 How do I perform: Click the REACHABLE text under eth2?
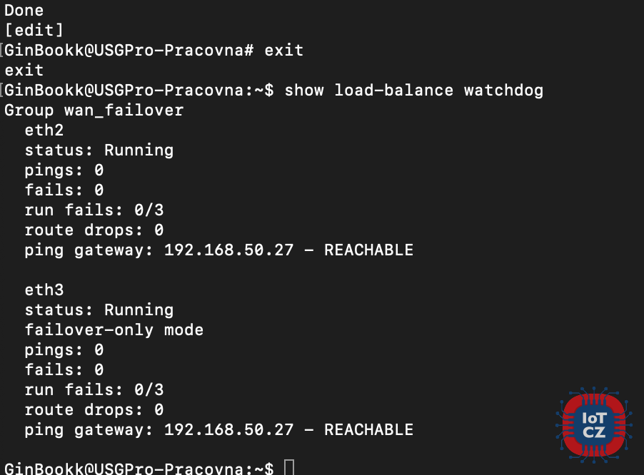click(369, 250)
